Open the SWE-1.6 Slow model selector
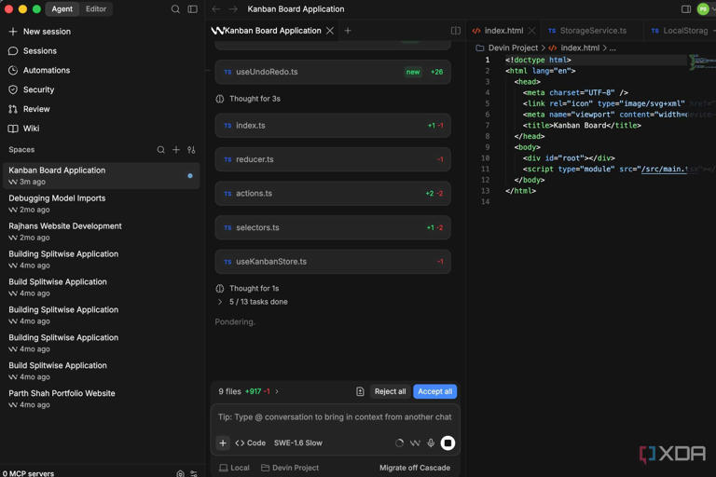This screenshot has width=716, height=477. click(x=297, y=443)
